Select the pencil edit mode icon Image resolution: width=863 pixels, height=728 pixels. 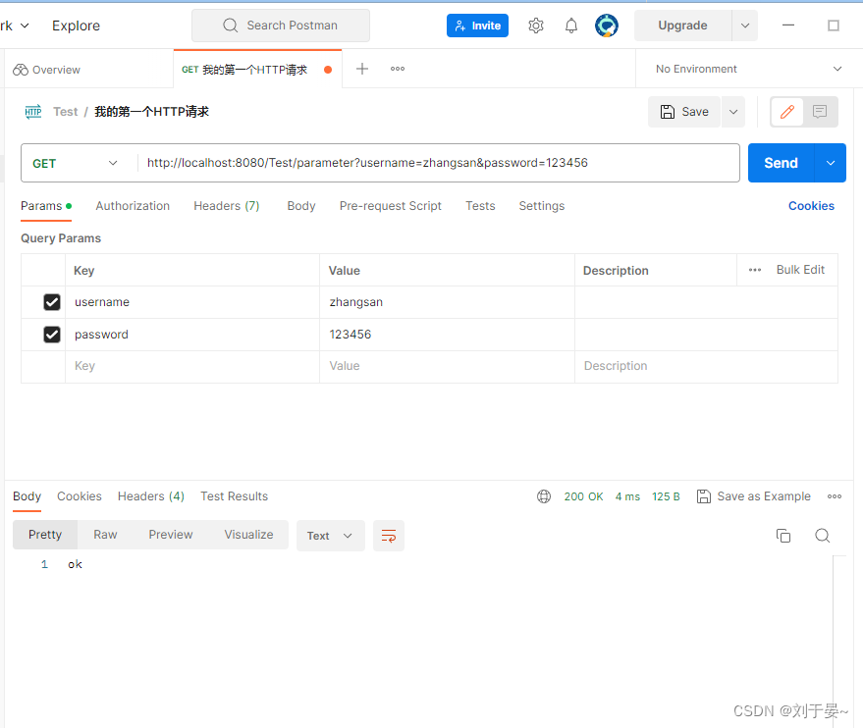(x=787, y=112)
